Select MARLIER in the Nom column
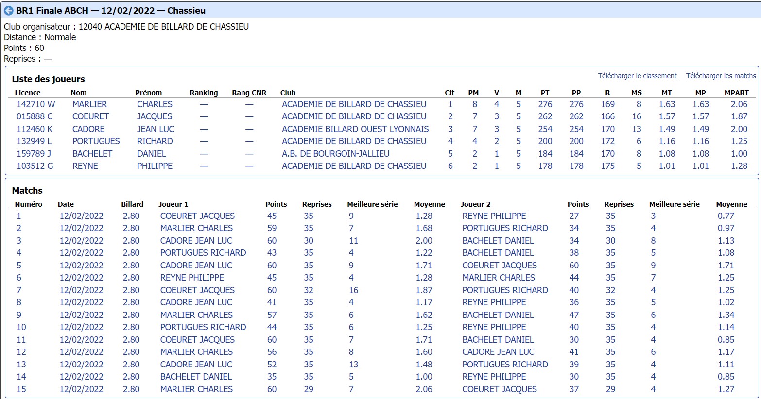 point(89,104)
